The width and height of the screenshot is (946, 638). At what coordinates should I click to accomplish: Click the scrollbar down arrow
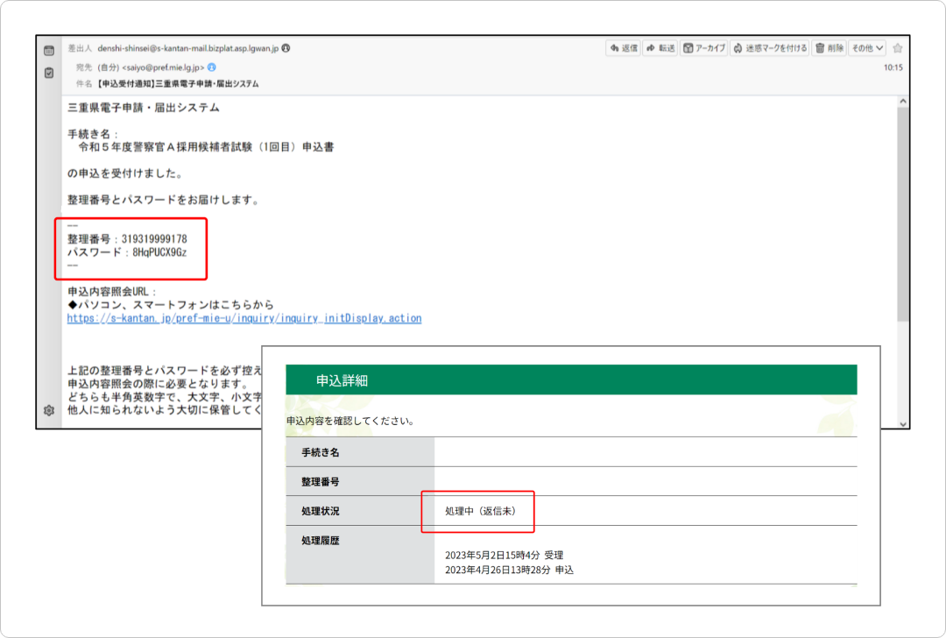coord(902,422)
